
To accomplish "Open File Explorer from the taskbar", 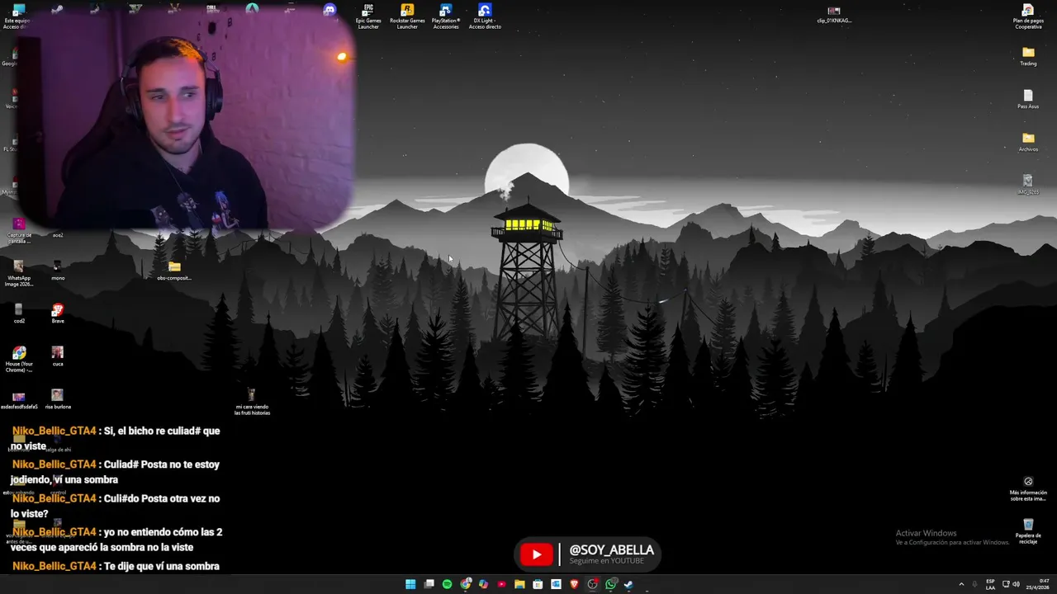I will (519, 584).
